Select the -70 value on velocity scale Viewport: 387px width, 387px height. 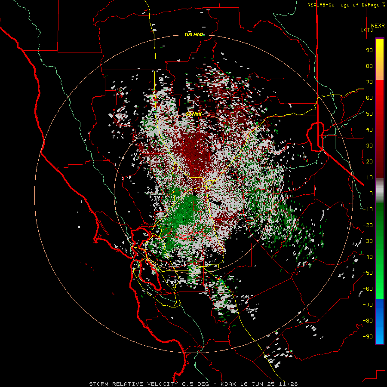368,305
